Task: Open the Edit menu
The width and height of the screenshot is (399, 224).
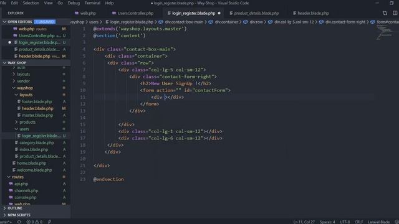Action: (x=14, y=3)
